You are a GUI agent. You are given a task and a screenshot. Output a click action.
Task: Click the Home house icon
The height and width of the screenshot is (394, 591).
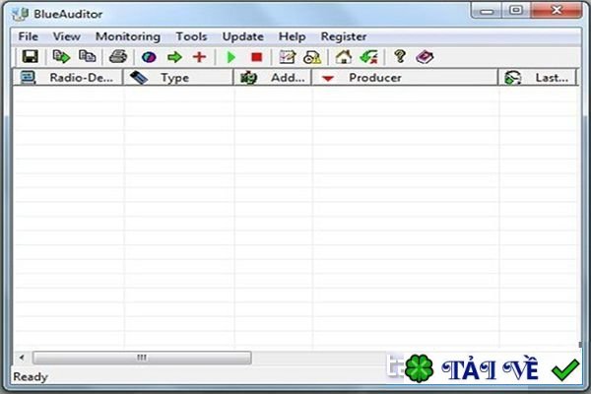point(344,57)
